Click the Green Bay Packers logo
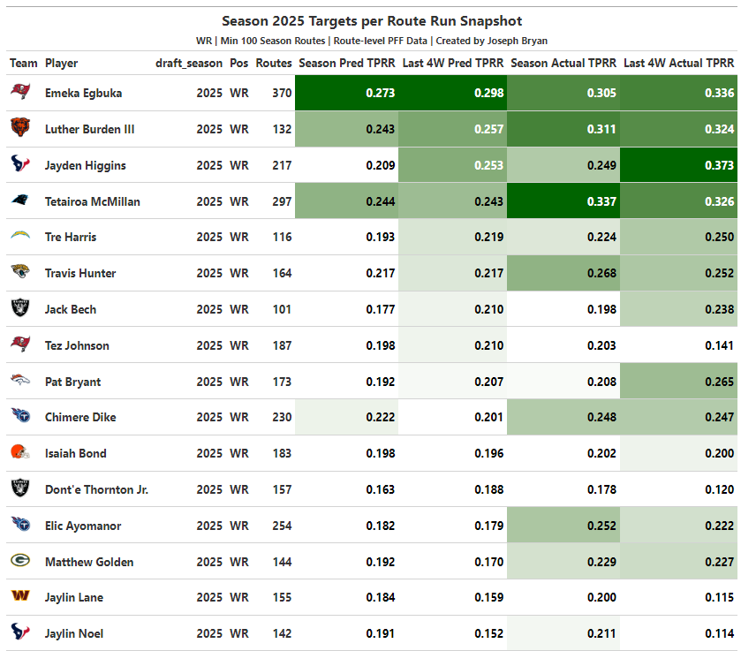 19,561
